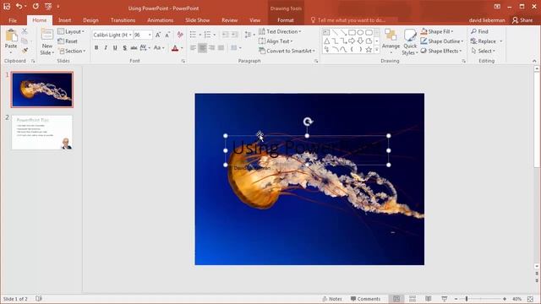Toggle the Notes pane in status bar
Viewport: 541px width, 304px height.
point(332,298)
